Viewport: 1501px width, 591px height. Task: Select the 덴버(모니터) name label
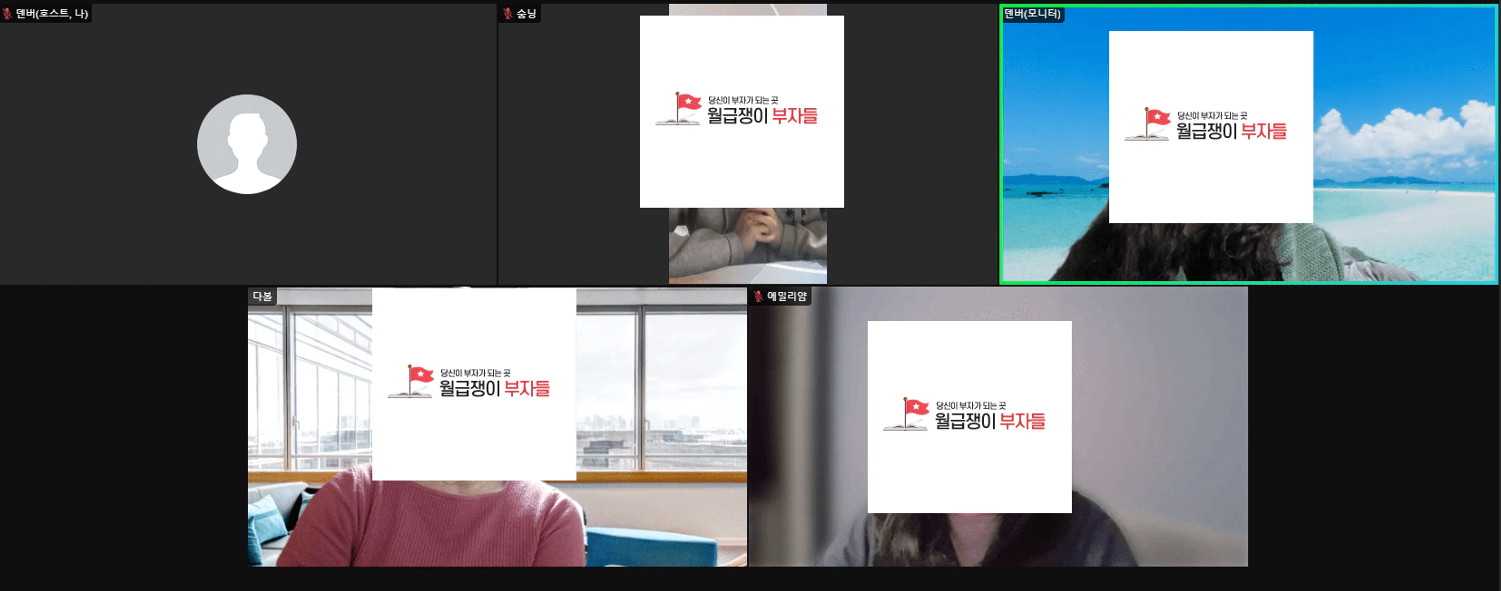(1032, 13)
